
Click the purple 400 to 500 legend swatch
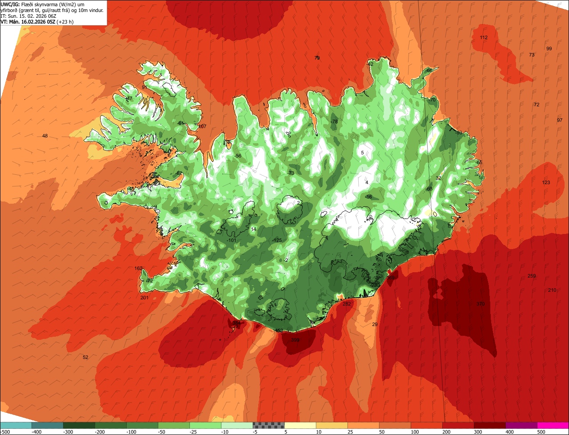521,425
